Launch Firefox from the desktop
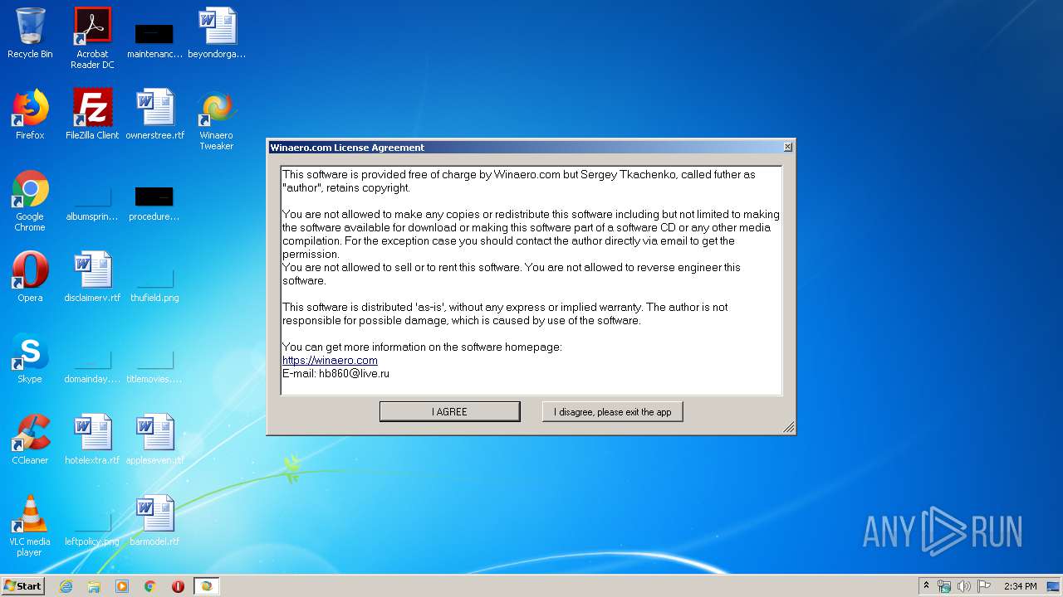Screen dimensions: 1063x597 [x=30, y=114]
